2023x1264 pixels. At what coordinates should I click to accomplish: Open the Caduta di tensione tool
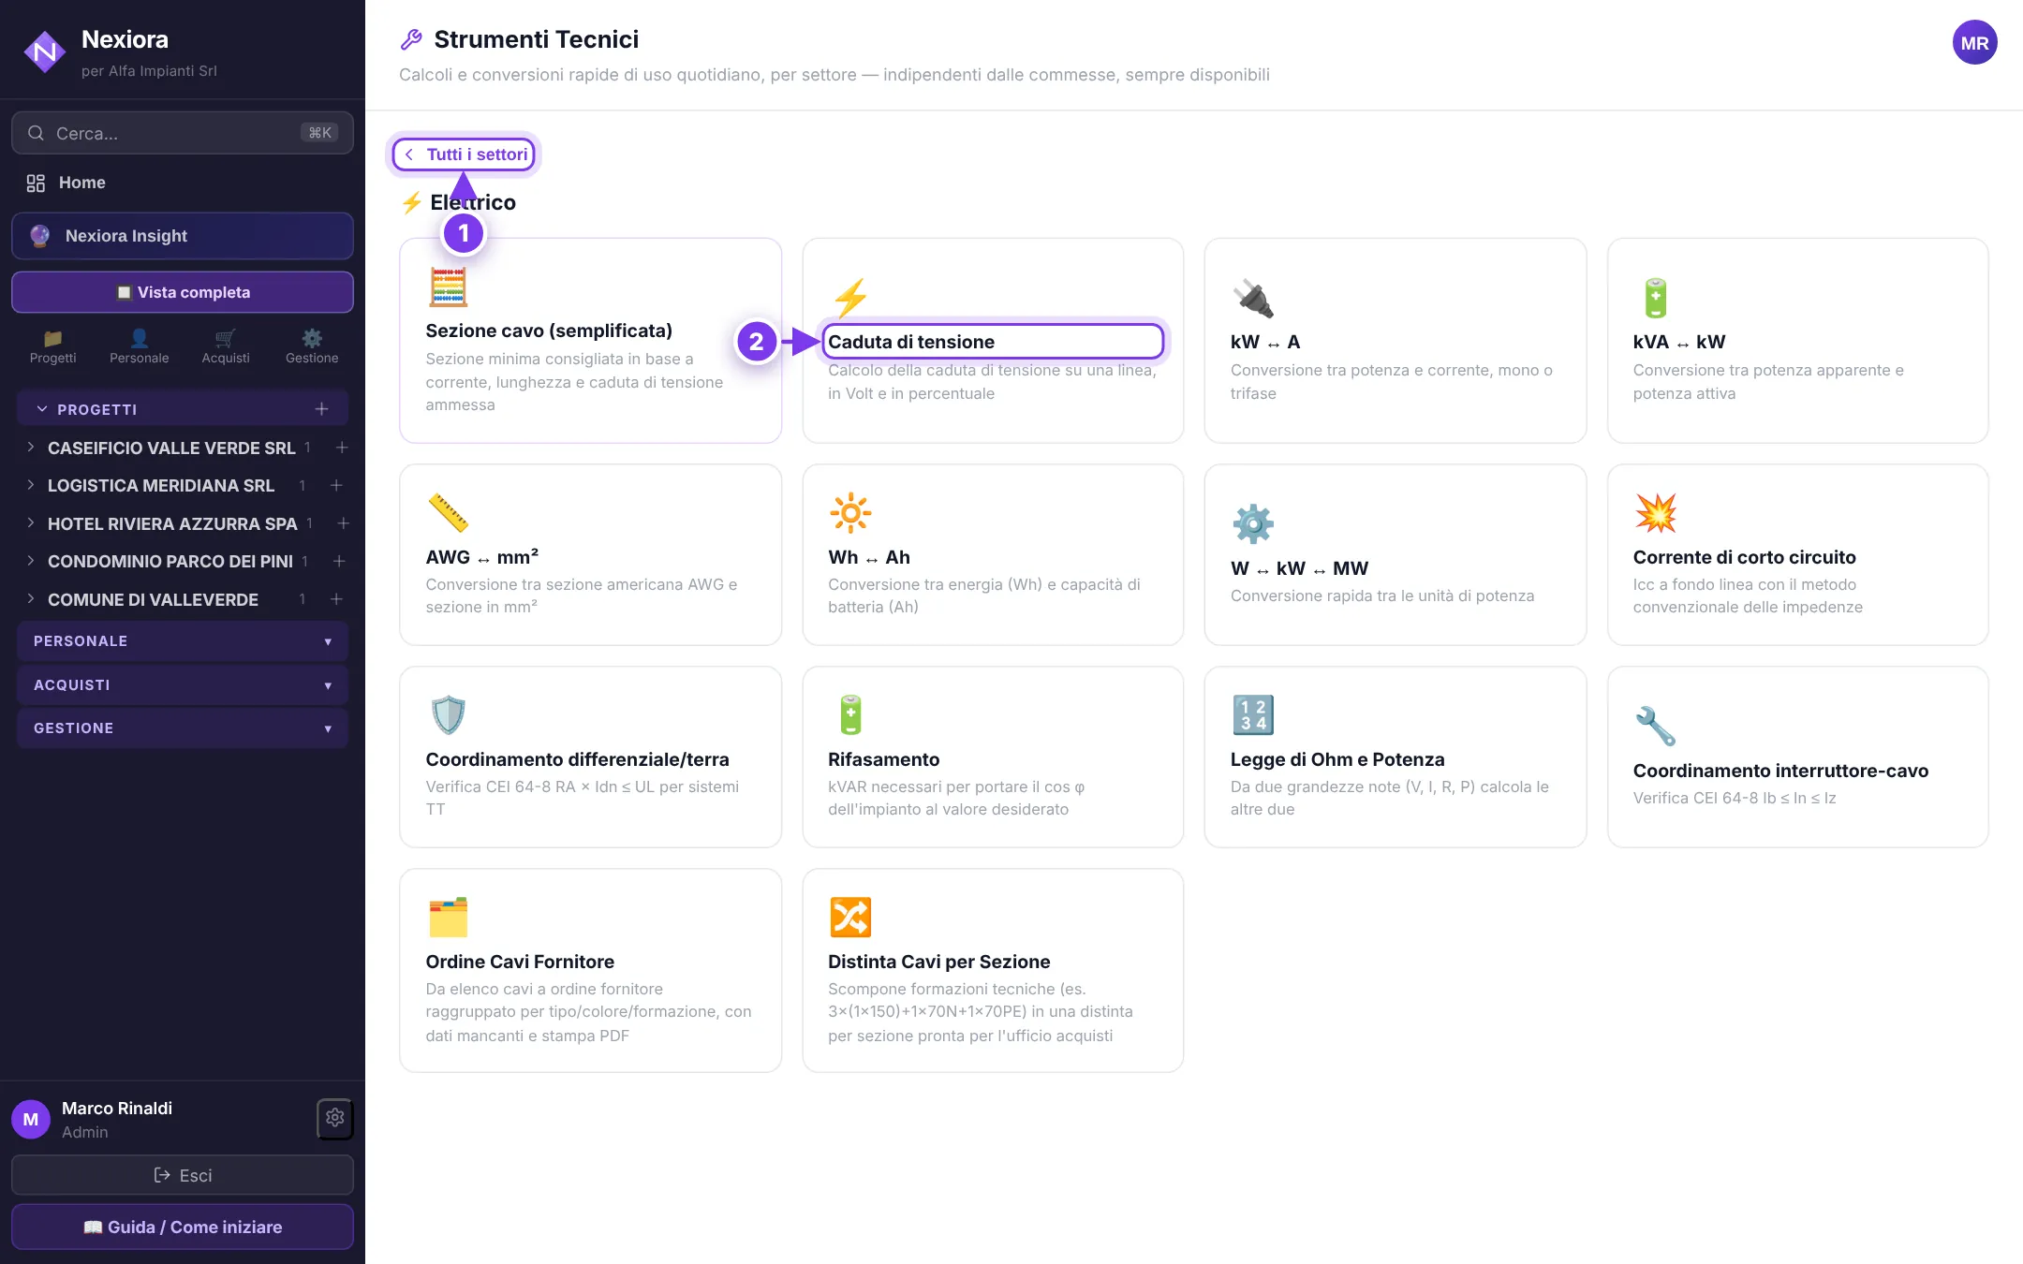[x=993, y=341]
